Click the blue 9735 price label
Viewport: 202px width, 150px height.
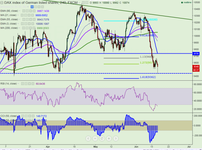196,53
